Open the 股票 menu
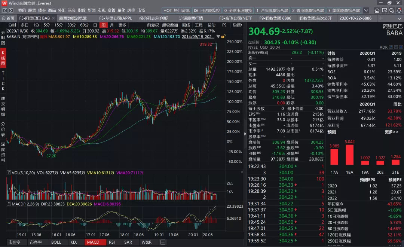Viewport: 404px width, 247px height. 32,10
